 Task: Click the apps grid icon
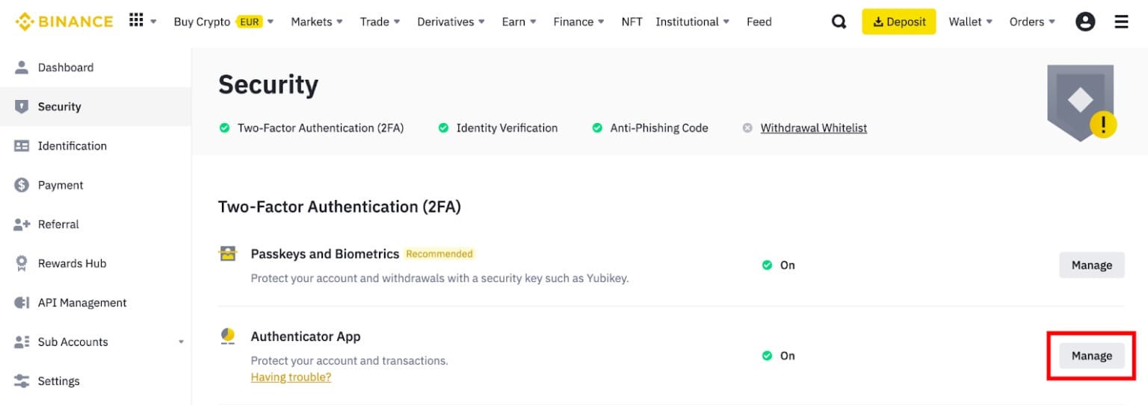pyautogui.click(x=136, y=20)
